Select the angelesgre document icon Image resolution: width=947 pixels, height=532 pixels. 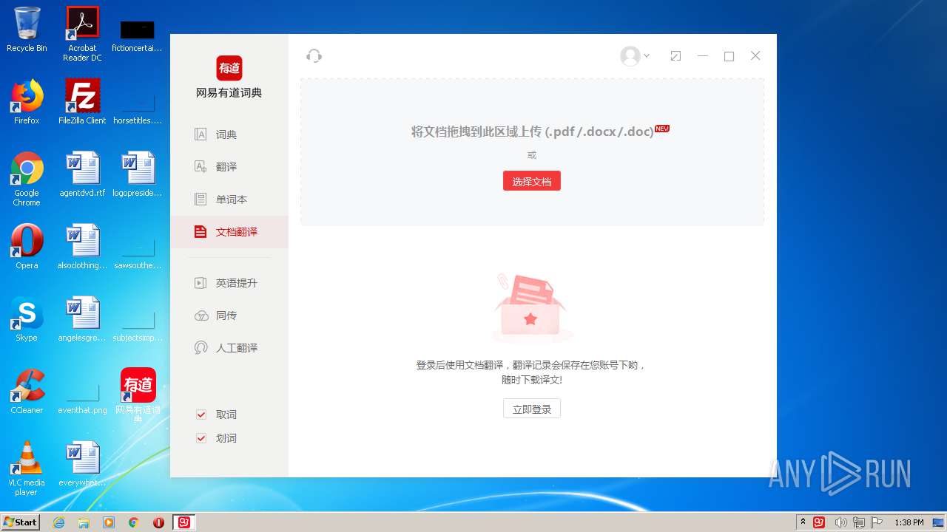click(x=82, y=319)
